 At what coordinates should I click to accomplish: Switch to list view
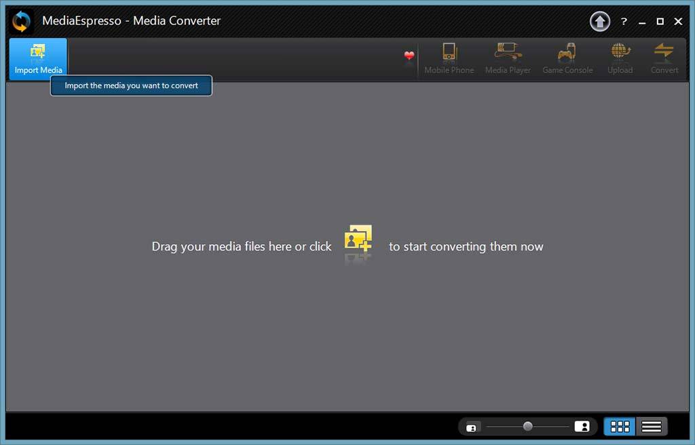pyautogui.click(x=651, y=427)
